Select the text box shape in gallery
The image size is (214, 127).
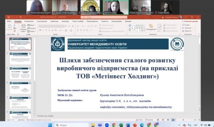coord(130,25)
